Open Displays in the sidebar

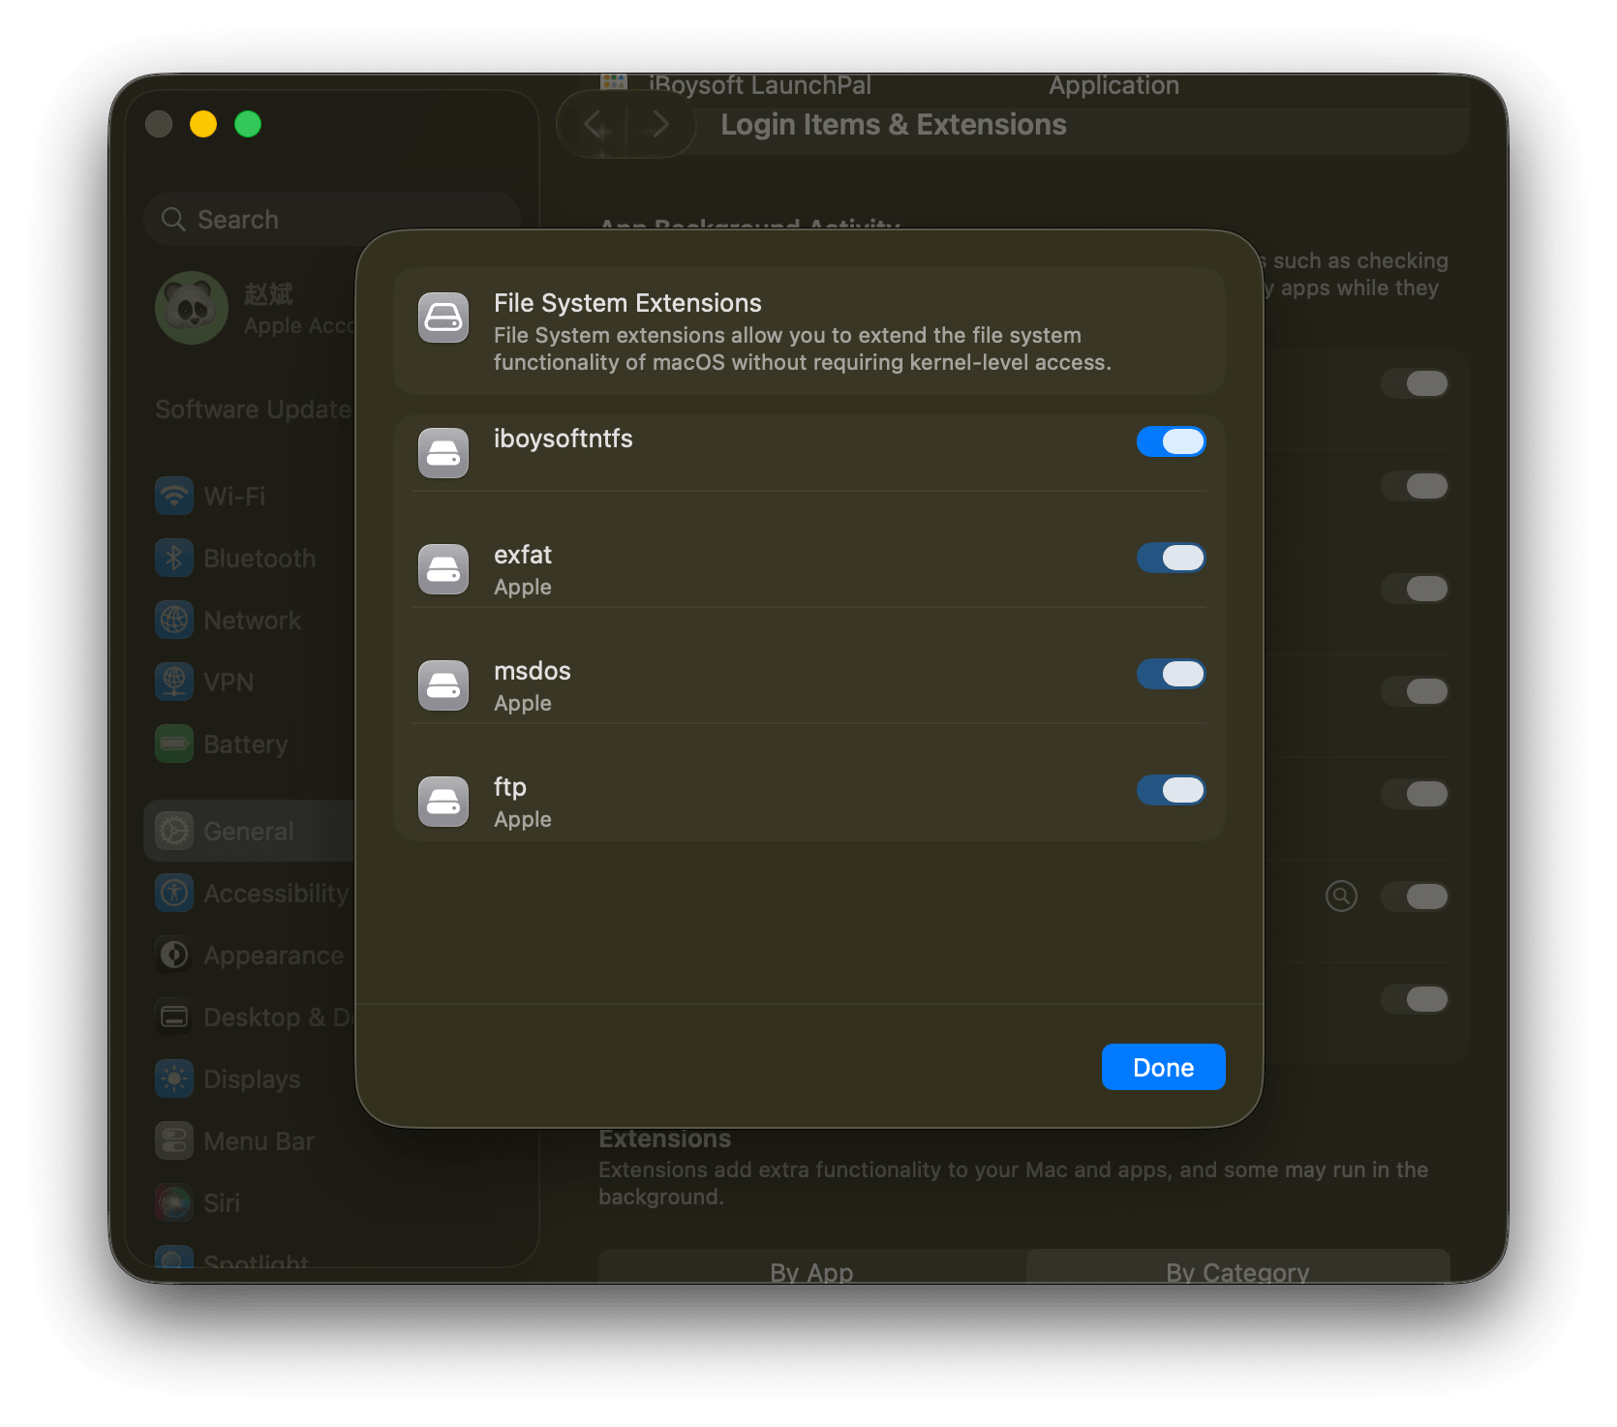(228, 1078)
